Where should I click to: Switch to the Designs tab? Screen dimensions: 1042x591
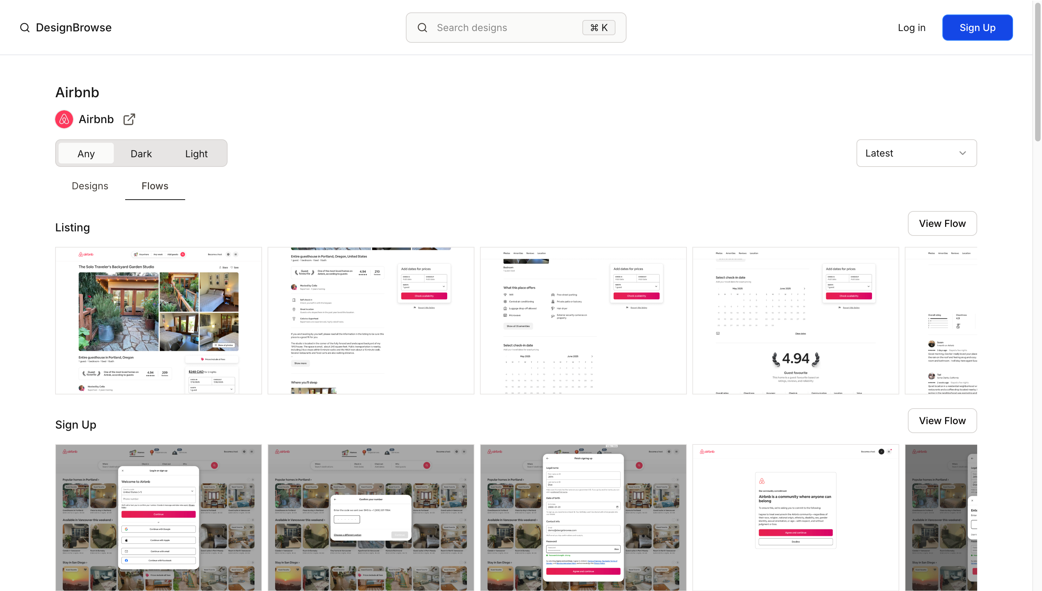point(90,186)
